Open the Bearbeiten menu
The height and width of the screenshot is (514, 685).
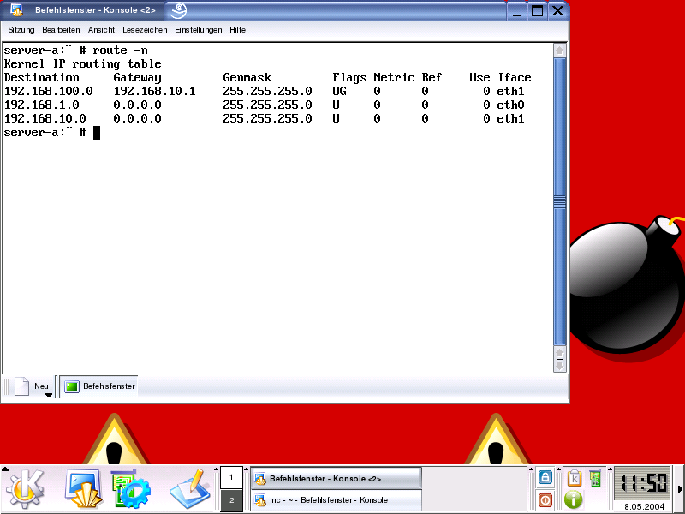click(61, 30)
